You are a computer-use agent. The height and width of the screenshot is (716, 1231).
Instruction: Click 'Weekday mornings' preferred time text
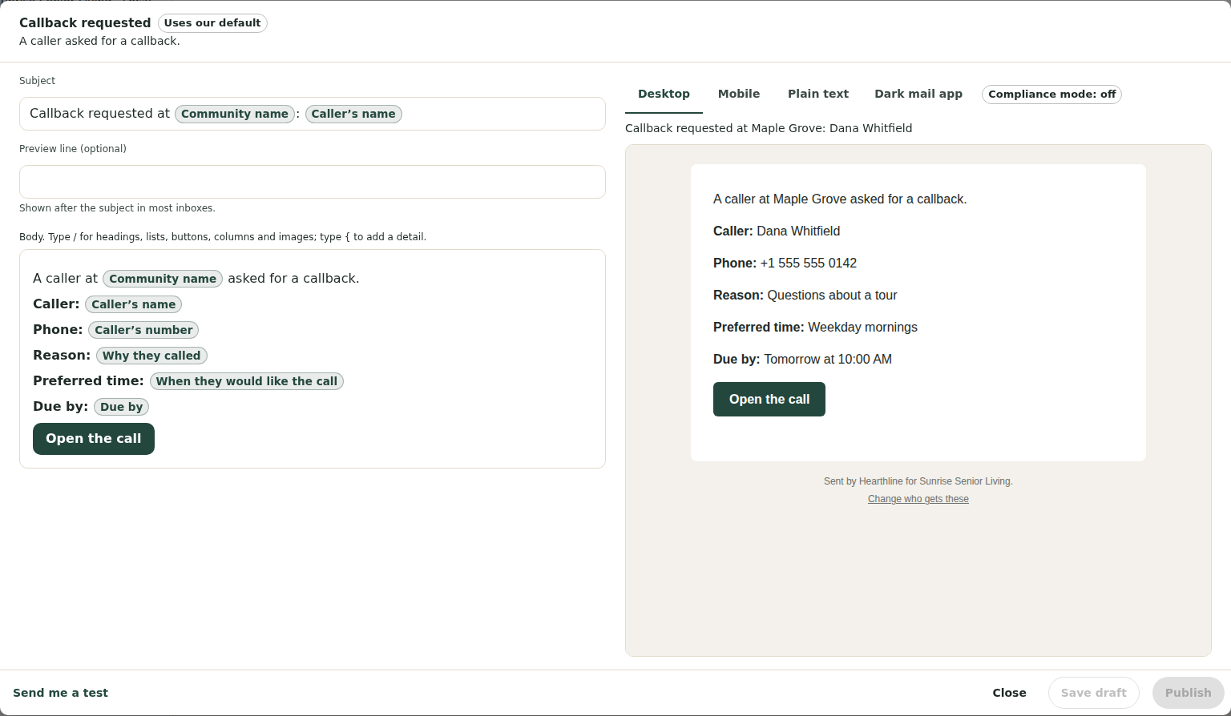coord(862,327)
